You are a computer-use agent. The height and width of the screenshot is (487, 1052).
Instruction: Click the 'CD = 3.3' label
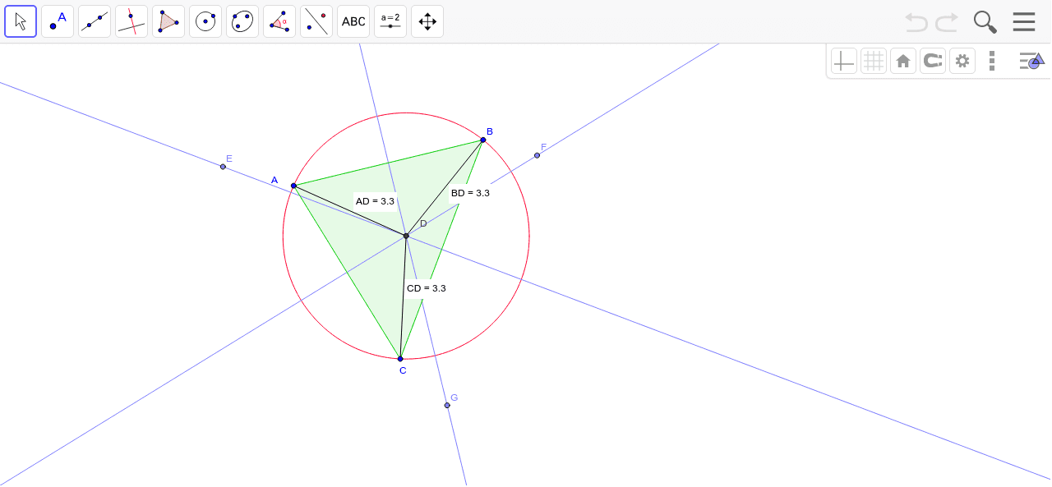(x=427, y=288)
